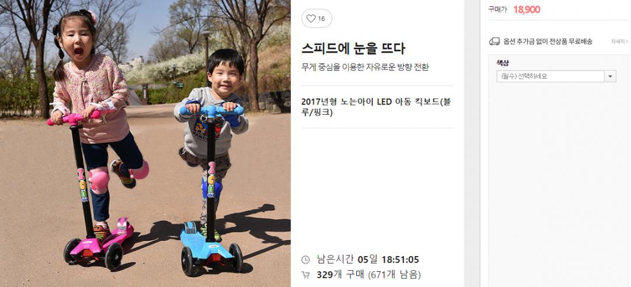Screen dimensions: 631x287
Task: Click the 18,900 purchase price
Action: (x=527, y=10)
